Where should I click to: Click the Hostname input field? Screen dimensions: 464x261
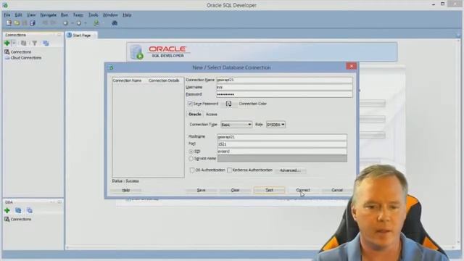coord(282,137)
